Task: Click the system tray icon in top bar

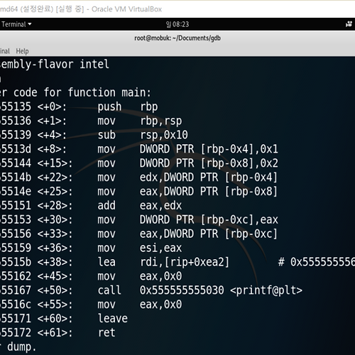Action: (x=349, y=24)
